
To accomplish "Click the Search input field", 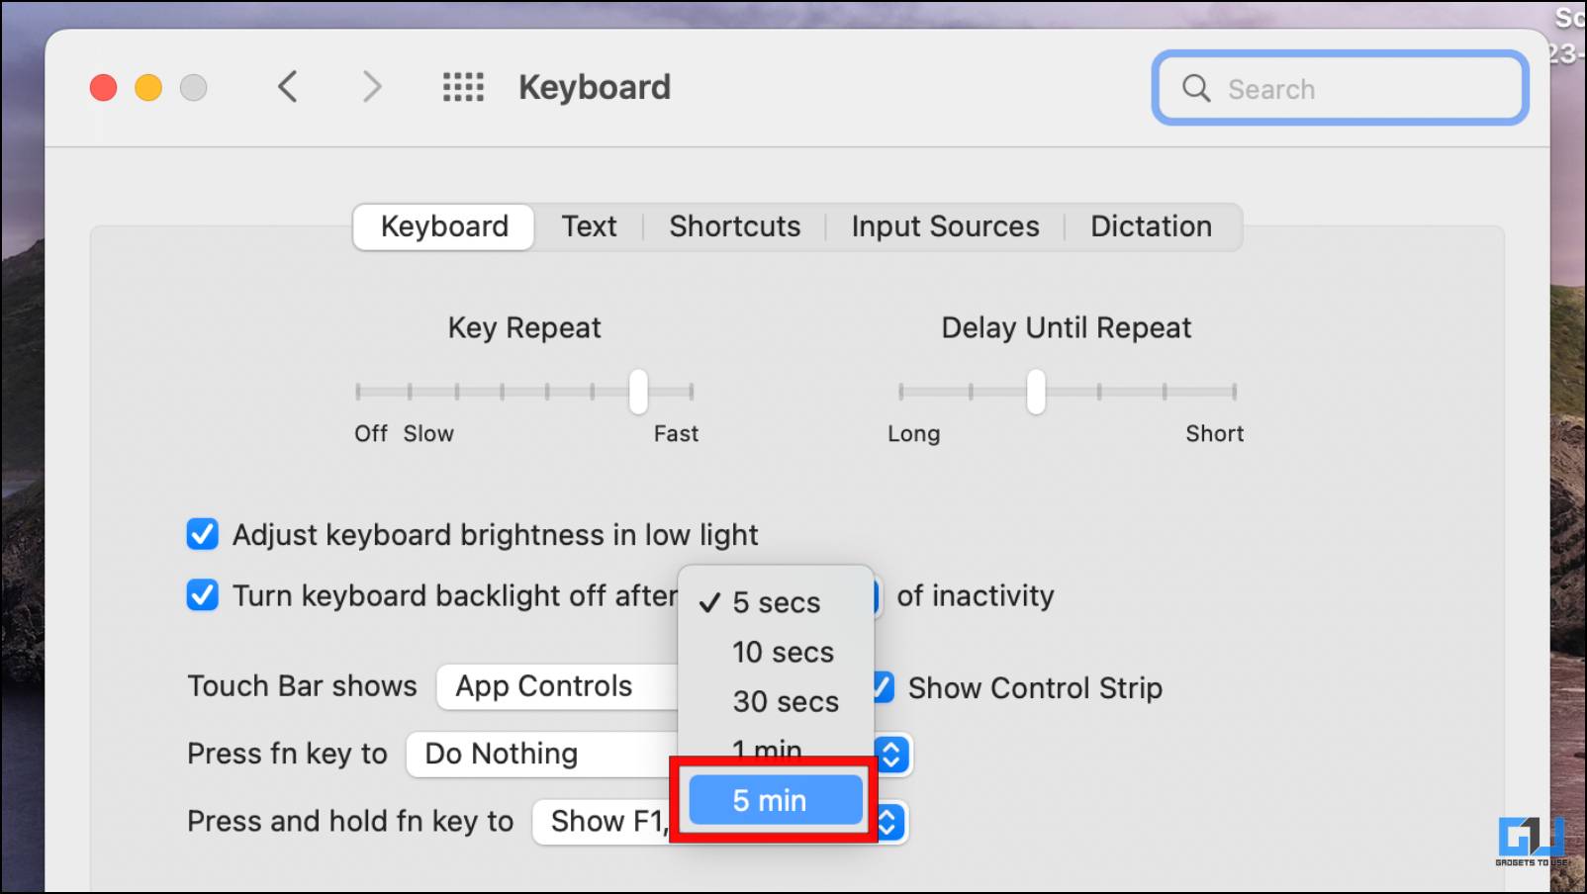I will [x=1341, y=88].
